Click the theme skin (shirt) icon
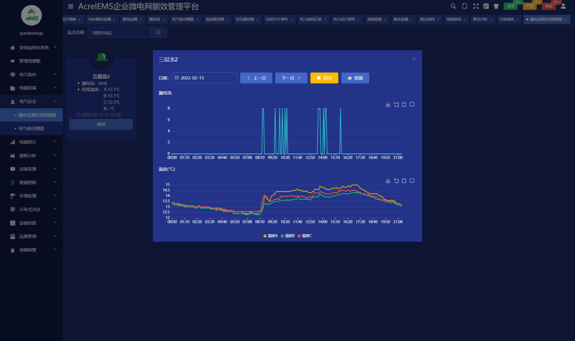This screenshot has width=575, height=341. pos(496,6)
